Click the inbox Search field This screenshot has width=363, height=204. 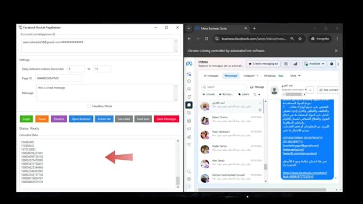[x=224, y=87]
